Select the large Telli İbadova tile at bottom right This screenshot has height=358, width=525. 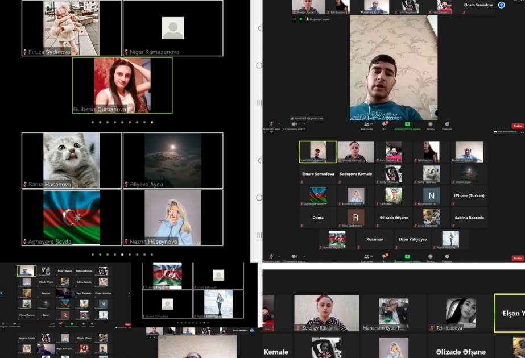pyautogui.click(x=460, y=313)
